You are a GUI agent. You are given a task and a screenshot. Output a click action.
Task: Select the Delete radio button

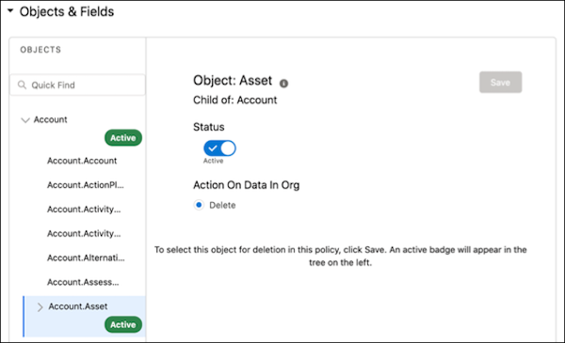click(x=199, y=205)
